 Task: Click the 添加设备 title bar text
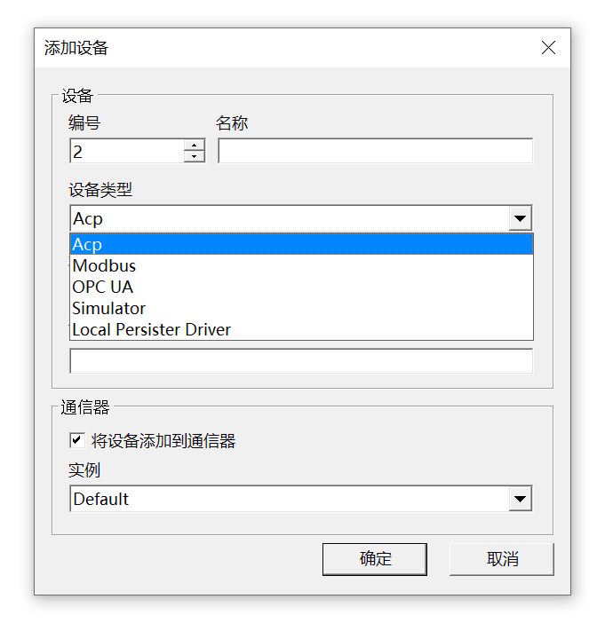pos(76,48)
